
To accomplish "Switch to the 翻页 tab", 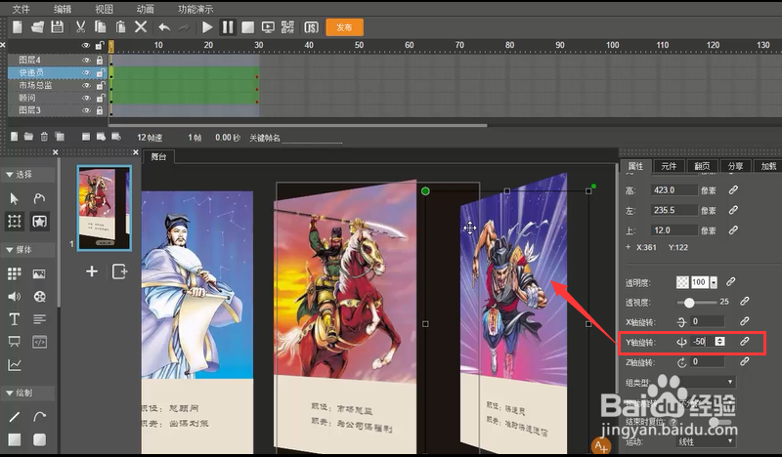I will click(x=702, y=166).
